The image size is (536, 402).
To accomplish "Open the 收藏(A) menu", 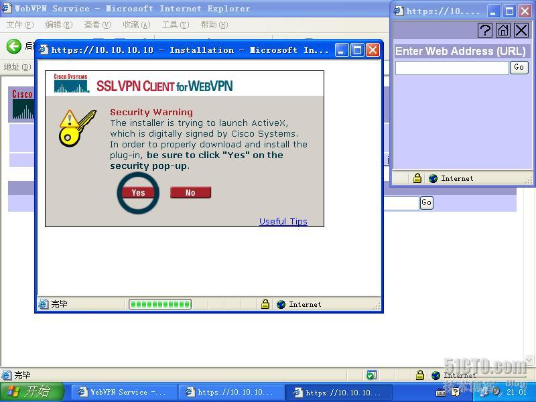I will click(137, 25).
